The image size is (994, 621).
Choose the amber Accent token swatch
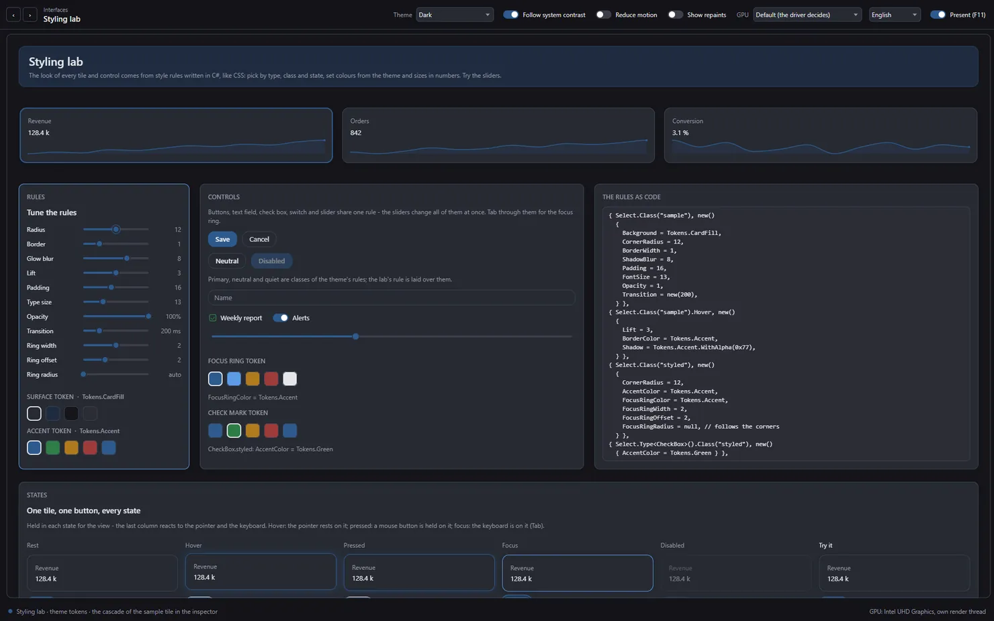(71, 448)
